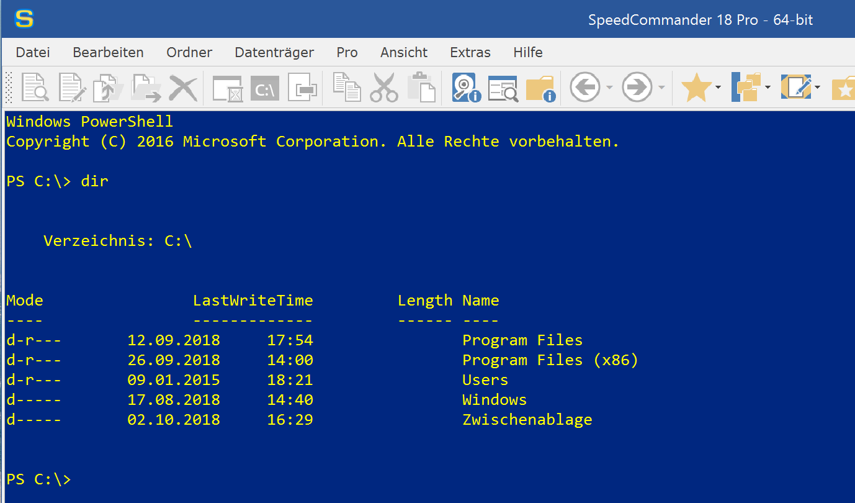855x503 pixels.
Task: Click the 'Program Files' entry
Action: pos(522,340)
